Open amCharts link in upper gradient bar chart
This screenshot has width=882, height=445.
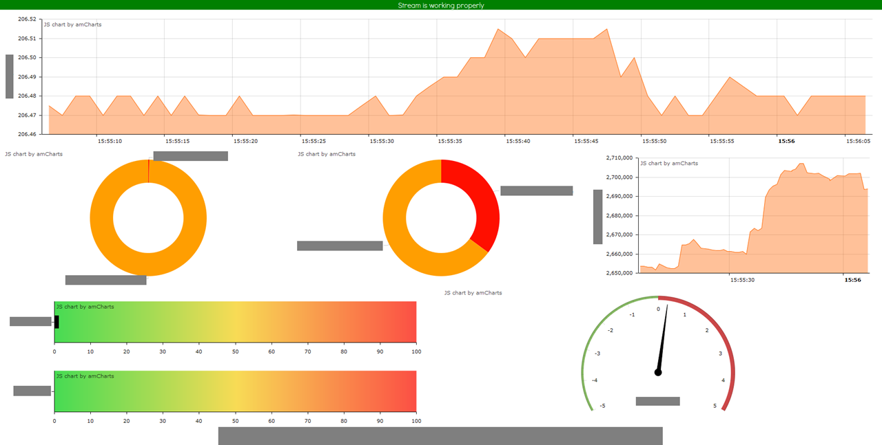point(85,307)
